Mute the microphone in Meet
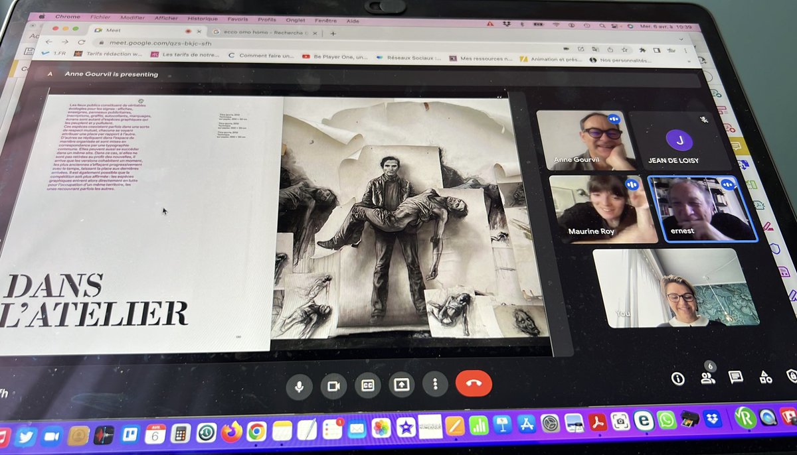Viewport: 797px width, 455px height. [300, 386]
